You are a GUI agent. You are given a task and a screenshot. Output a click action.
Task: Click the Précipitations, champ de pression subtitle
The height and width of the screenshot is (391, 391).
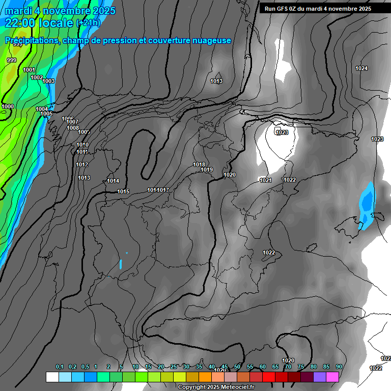pyautogui.click(x=118, y=40)
